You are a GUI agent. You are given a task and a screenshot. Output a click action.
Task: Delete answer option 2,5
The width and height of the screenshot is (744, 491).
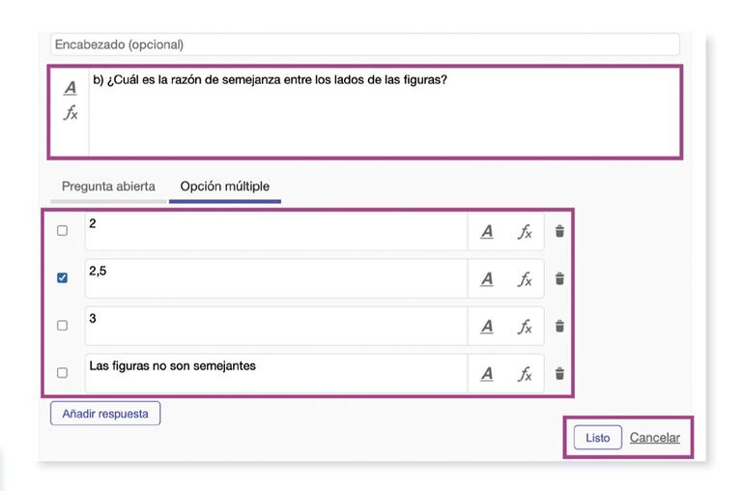[x=559, y=278]
